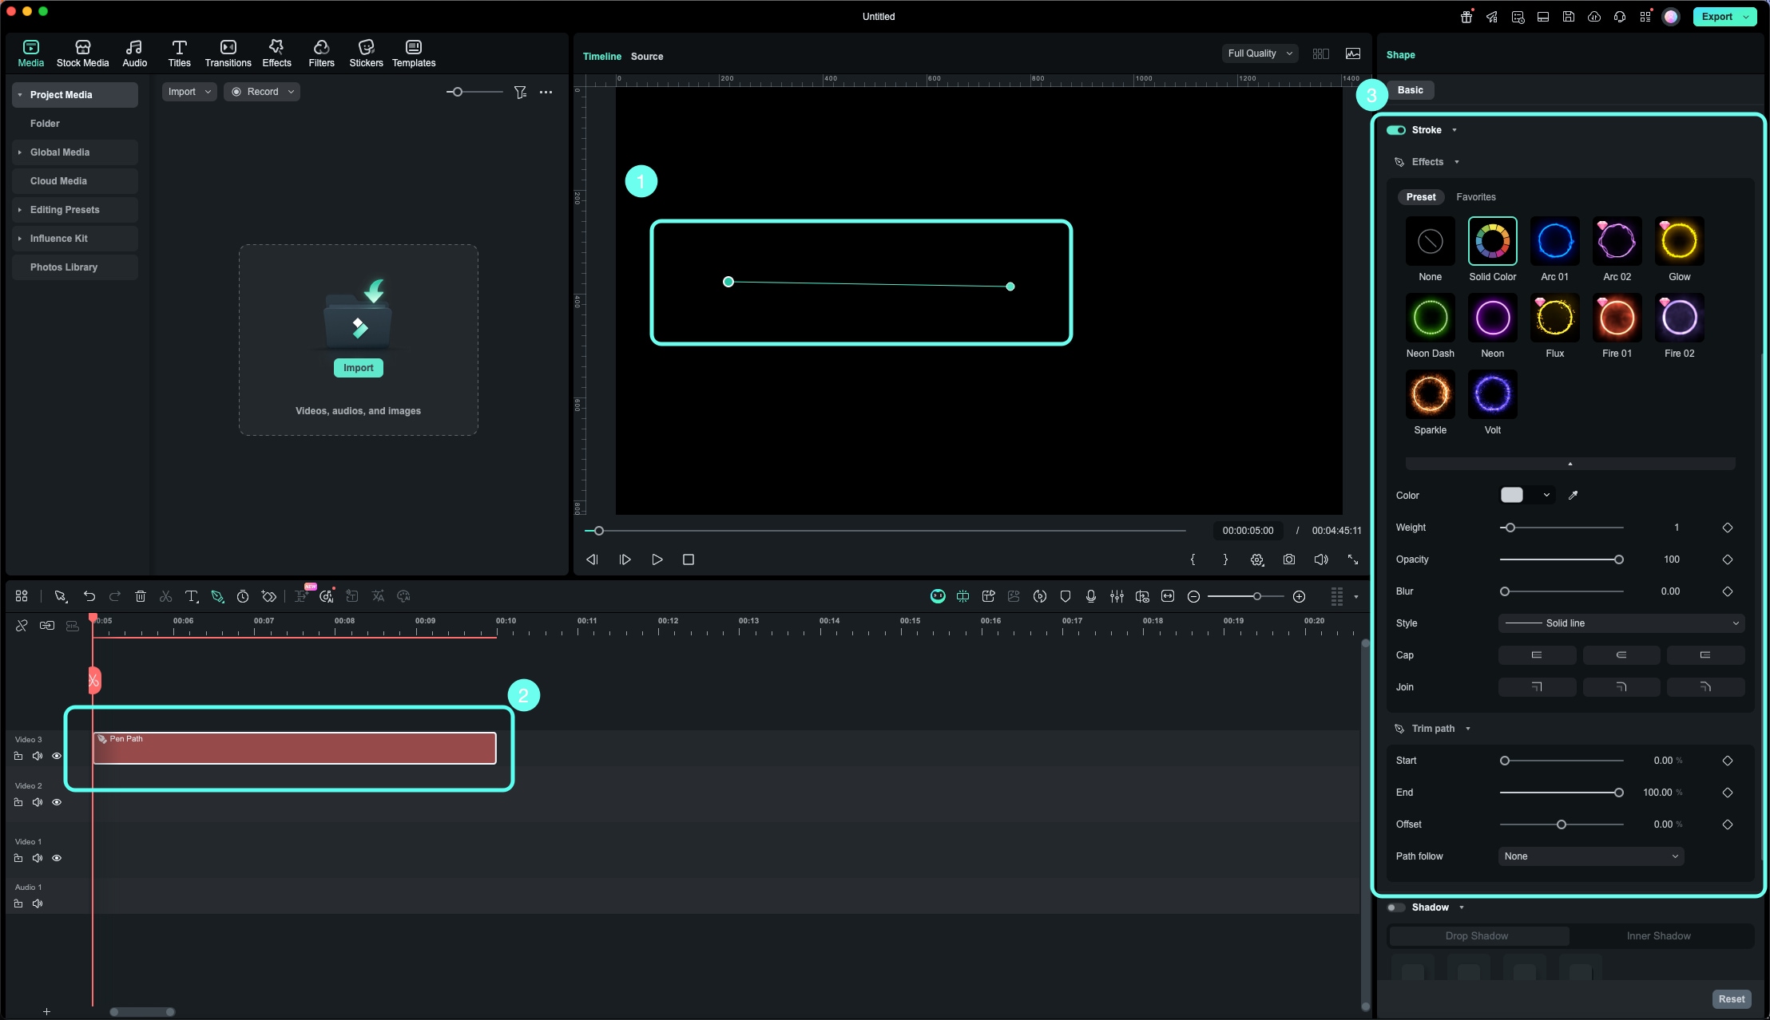Click the Import button in Project Media
This screenshot has height=1020, width=1770.
(357, 368)
